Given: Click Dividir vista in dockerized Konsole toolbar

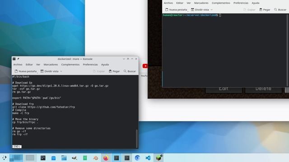Looking at the screenshot, I should (49, 71).
